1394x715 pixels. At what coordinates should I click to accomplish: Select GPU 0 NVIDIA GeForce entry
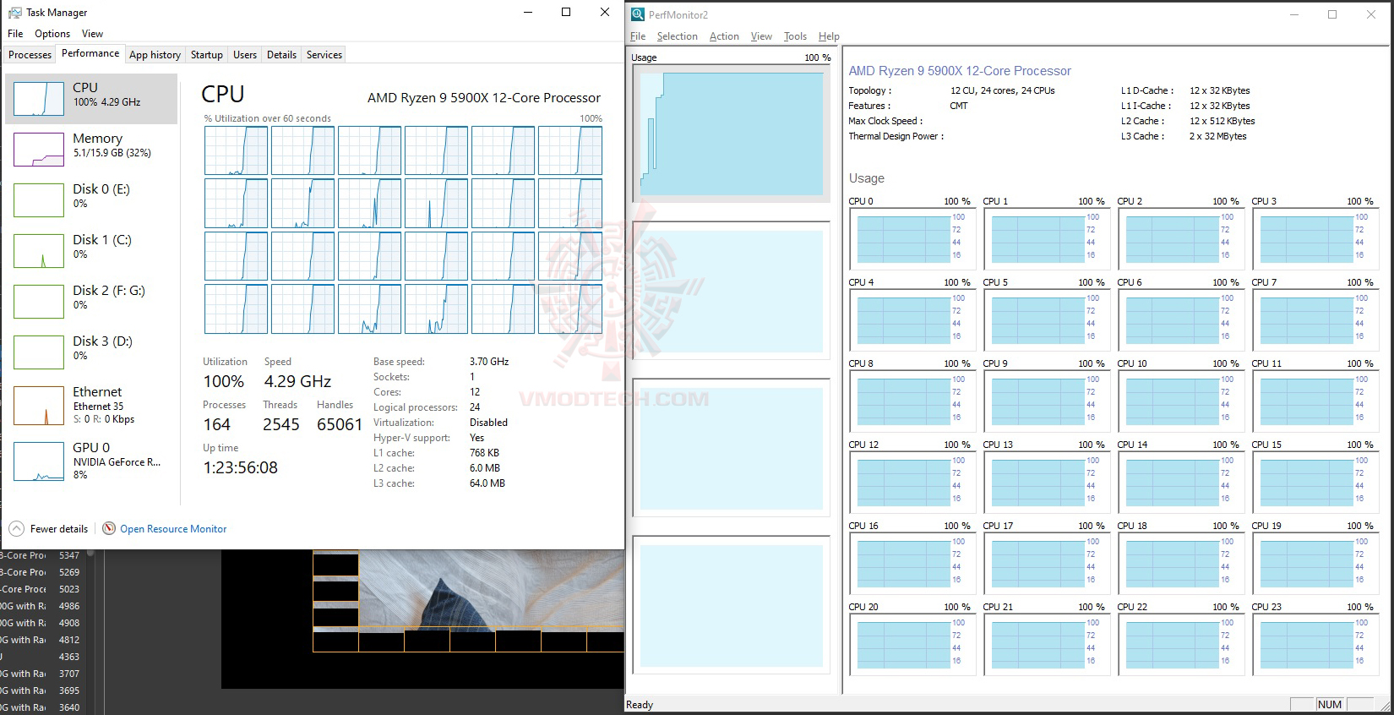click(x=91, y=461)
